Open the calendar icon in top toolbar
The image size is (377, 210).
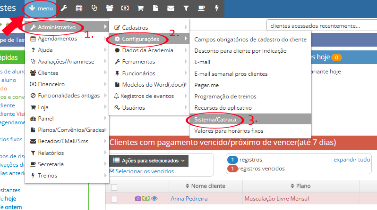[79, 8]
